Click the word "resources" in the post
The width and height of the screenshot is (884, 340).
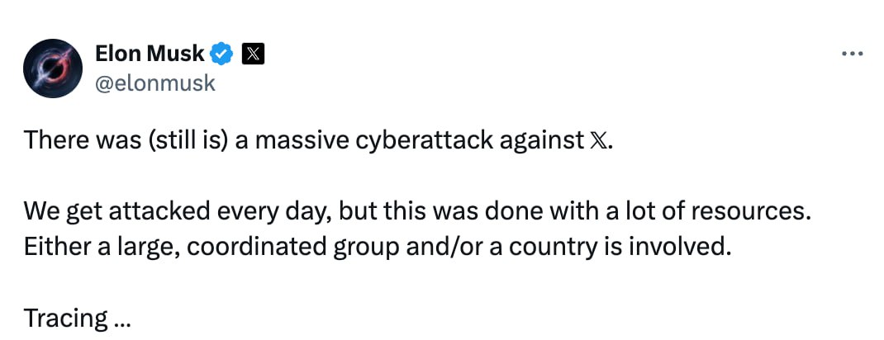point(740,211)
